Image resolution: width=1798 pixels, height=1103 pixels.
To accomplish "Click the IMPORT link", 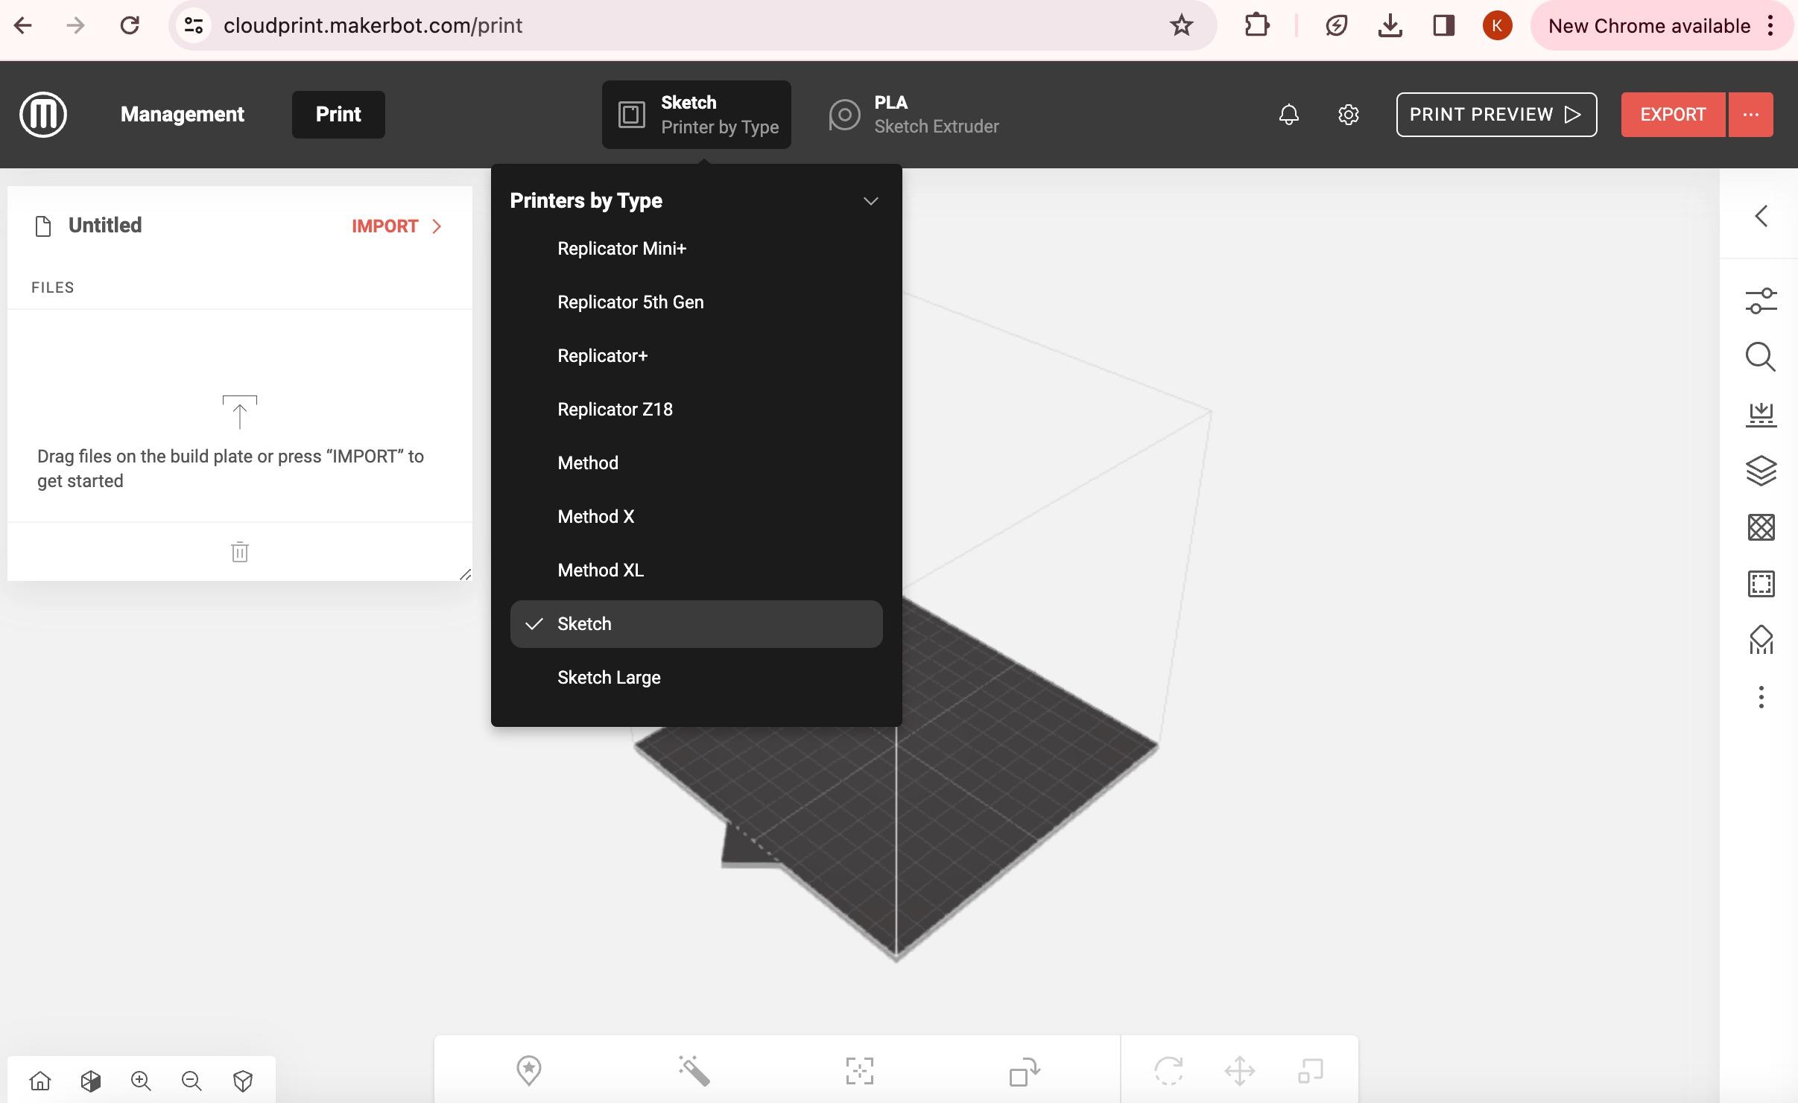I will [x=397, y=226].
